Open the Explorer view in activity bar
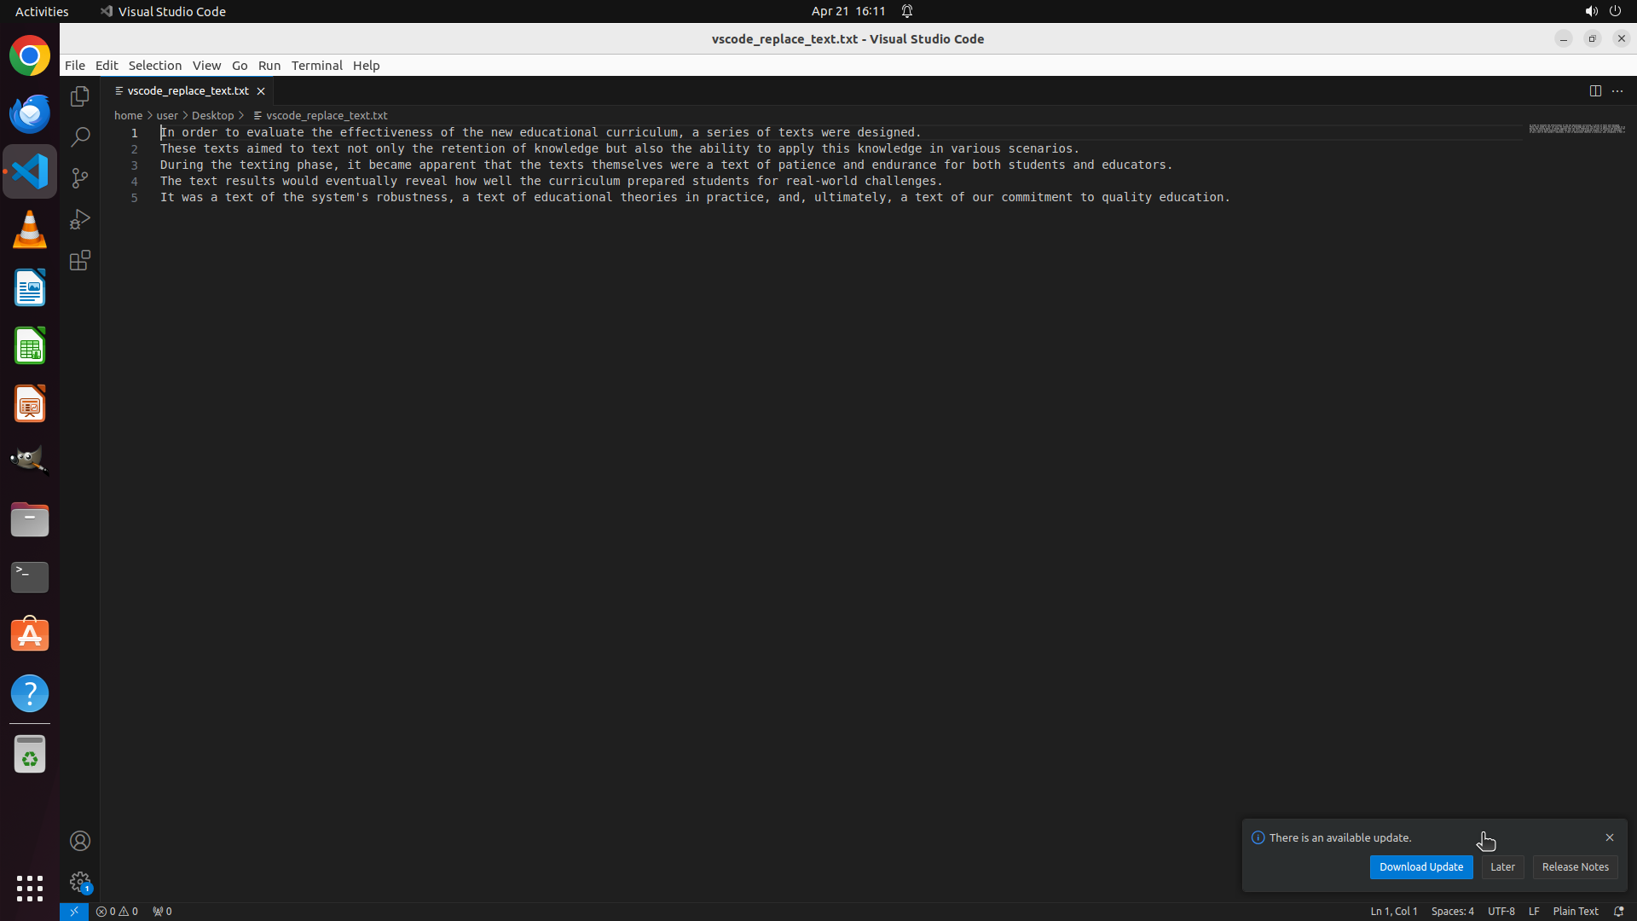 pyautogui.click(x=80, y=96)
